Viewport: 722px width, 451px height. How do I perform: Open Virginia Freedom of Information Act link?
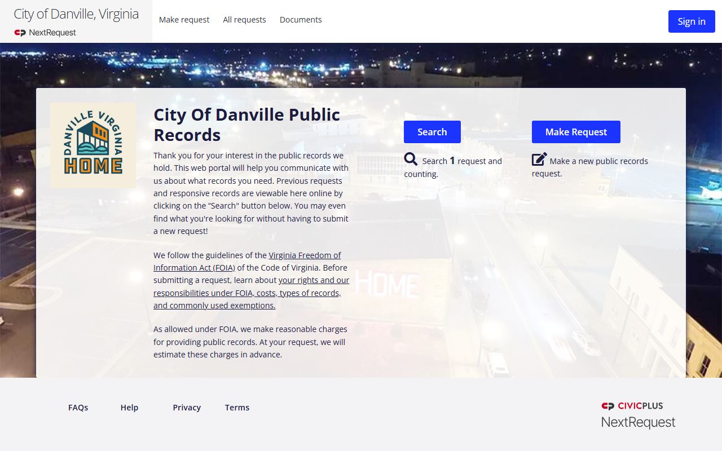coord(247,261)
